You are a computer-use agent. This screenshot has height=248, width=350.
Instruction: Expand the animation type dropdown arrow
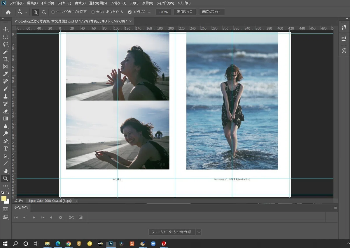199,232
